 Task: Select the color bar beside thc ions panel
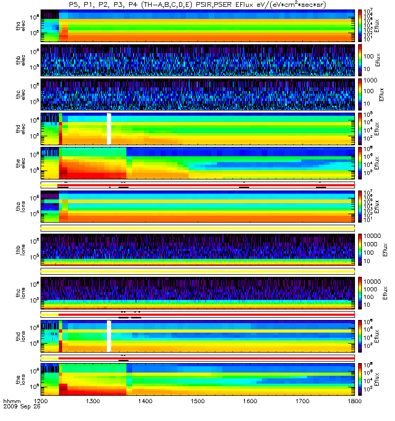pyautogui.click(x=360, y=293)
